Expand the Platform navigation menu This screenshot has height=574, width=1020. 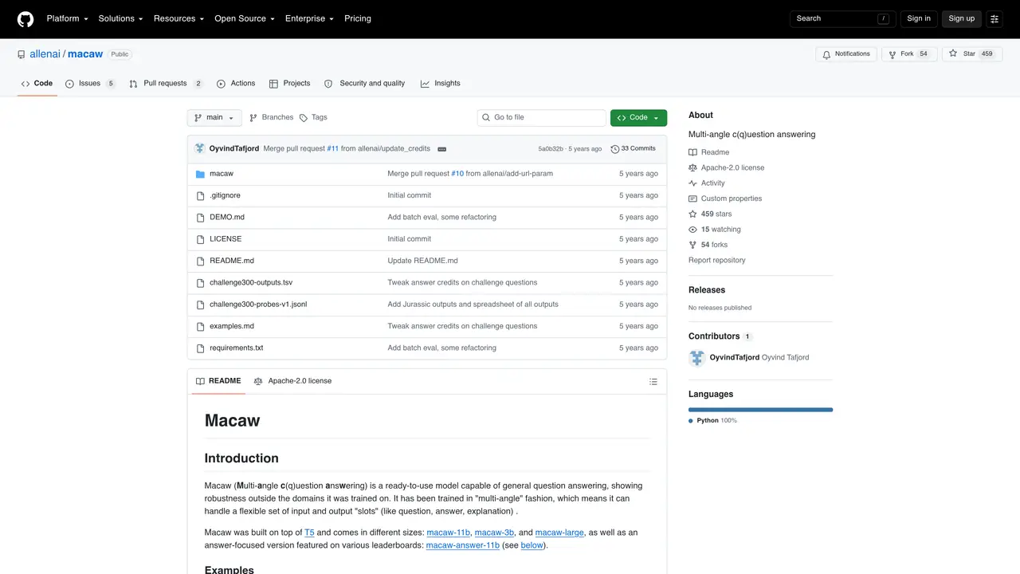[x=67, y=19]
